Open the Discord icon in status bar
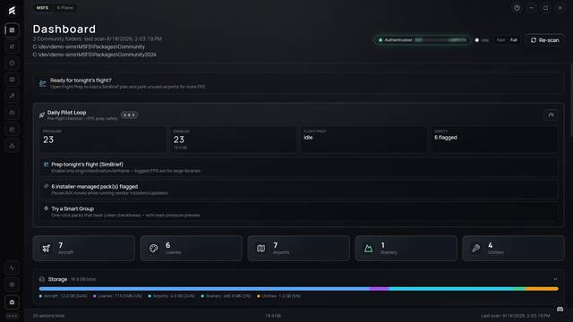The width and height of the screenshot is (573, 322). [x=560, y=309]
